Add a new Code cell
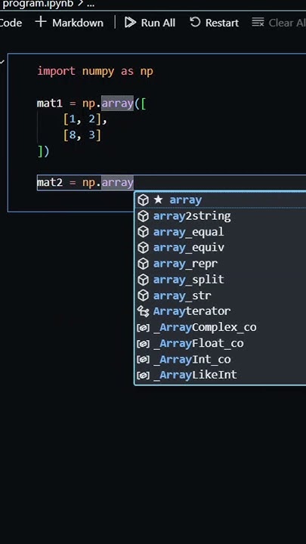The image size is (306, 544). pos(11,23)
